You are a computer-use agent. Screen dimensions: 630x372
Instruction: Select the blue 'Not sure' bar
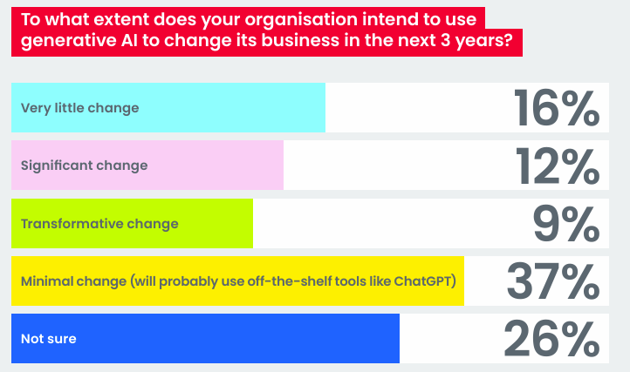pos(205,338)
